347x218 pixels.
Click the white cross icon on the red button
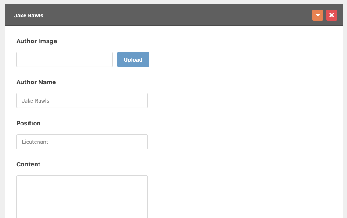(332, 15)
